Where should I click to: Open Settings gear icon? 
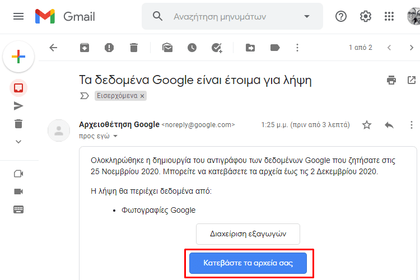365,16
